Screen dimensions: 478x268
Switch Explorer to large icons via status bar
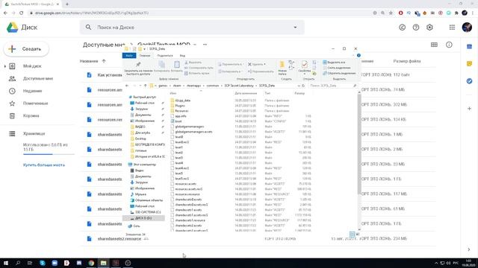pyautogui.click(x=358, y=234)
